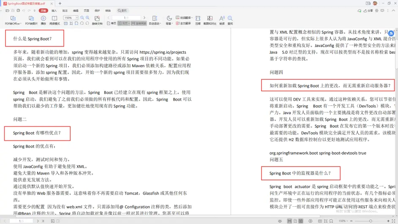Click the 朗读 read aloud icon
Image resolution: width=398 pixels, height=224 pixels.
coord(222,18)
